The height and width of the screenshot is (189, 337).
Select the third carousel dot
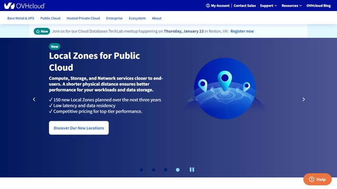pyautogui.click(x=165, y=170)
